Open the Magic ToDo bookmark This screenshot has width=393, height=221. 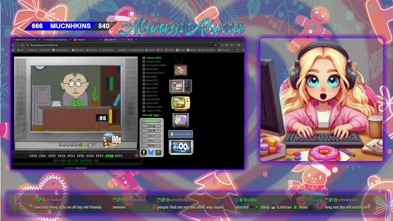[45, 50]
